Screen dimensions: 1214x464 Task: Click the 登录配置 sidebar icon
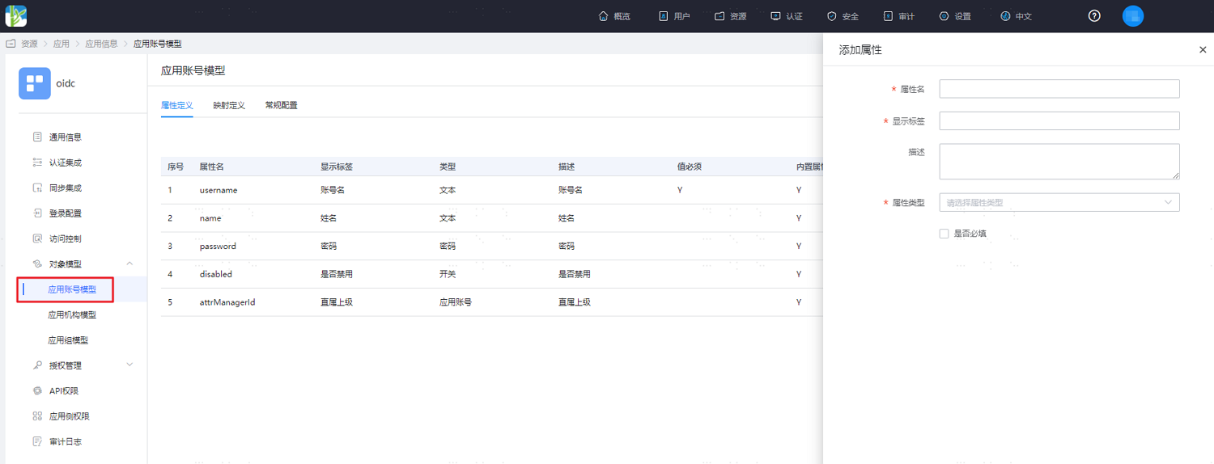[37, 213]
